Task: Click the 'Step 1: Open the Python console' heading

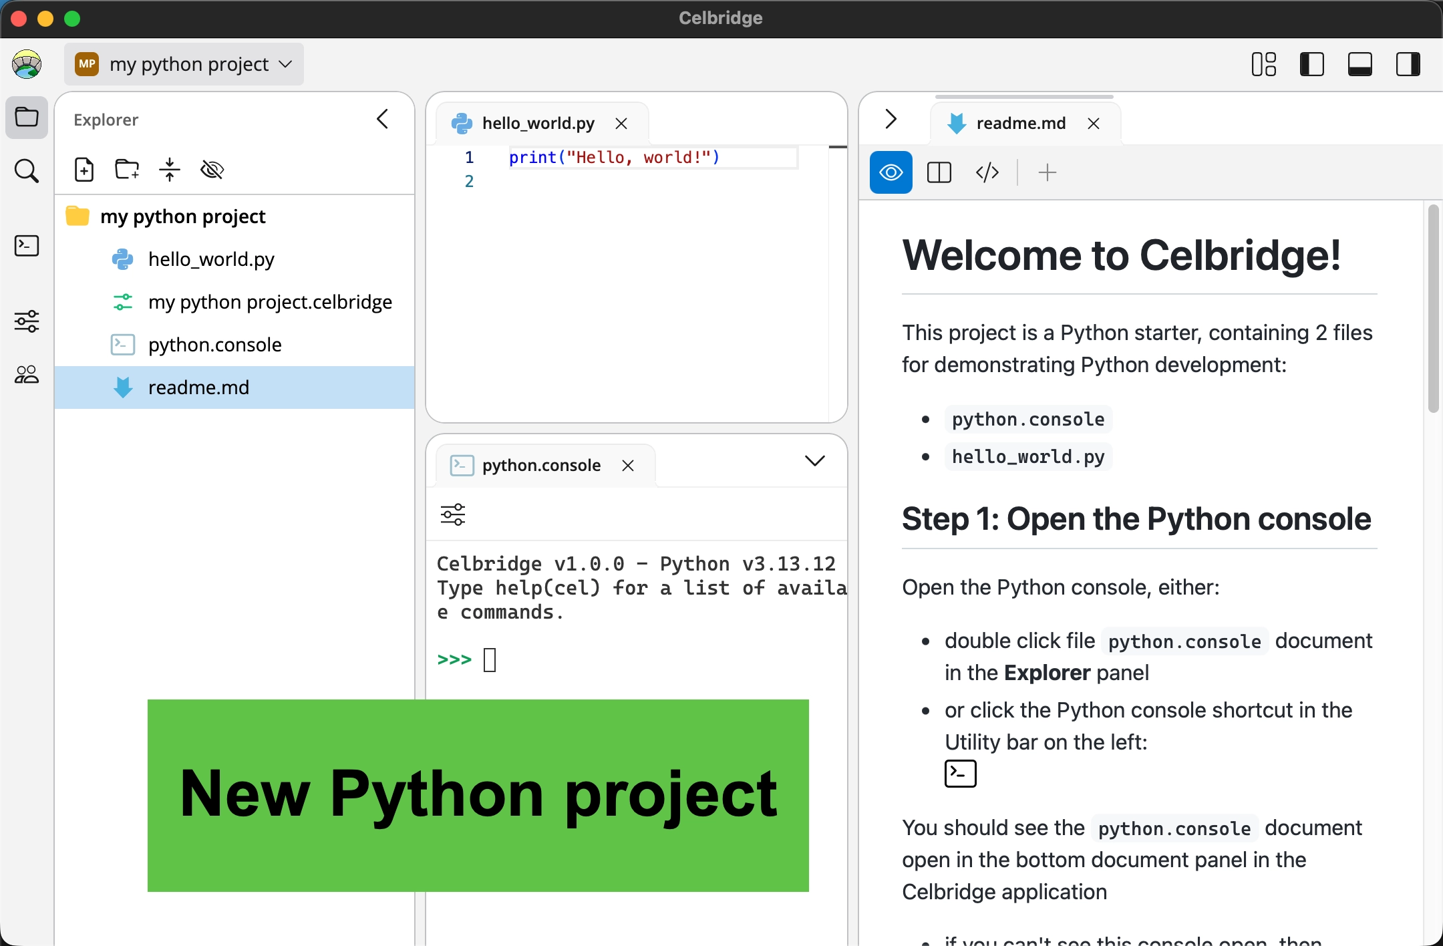Action: 1136,519
